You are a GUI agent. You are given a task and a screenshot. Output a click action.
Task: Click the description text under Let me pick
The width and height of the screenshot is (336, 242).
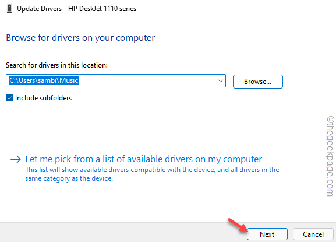coord(152,174)
